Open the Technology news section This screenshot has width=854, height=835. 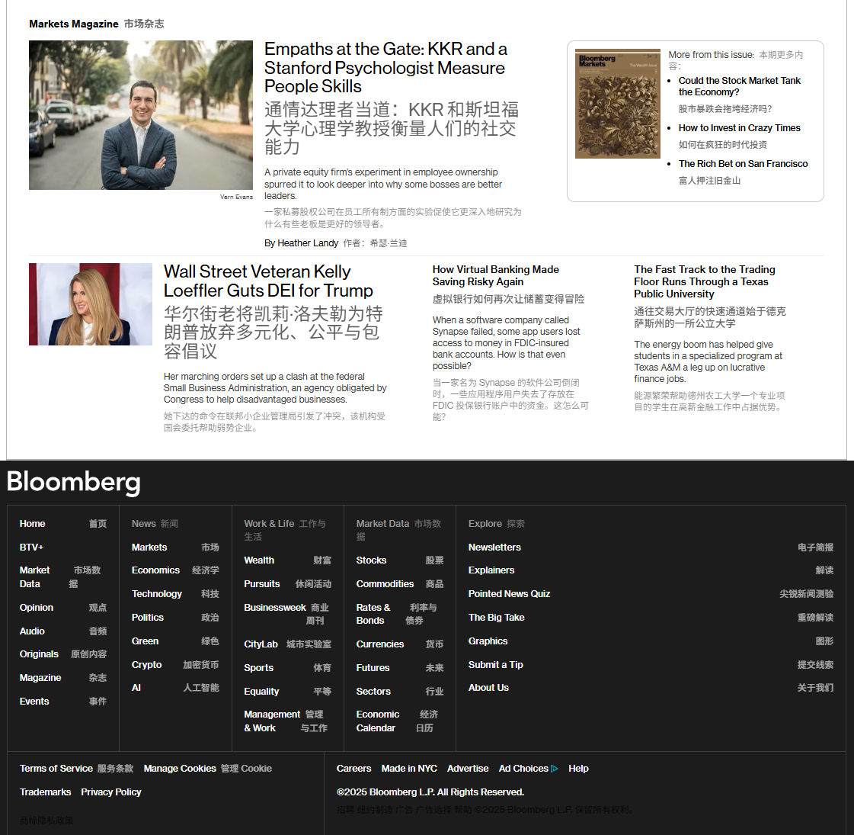coord(157,594)
